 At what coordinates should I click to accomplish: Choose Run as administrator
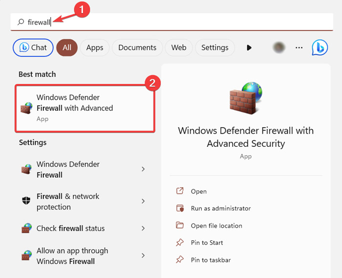(221, 208)
